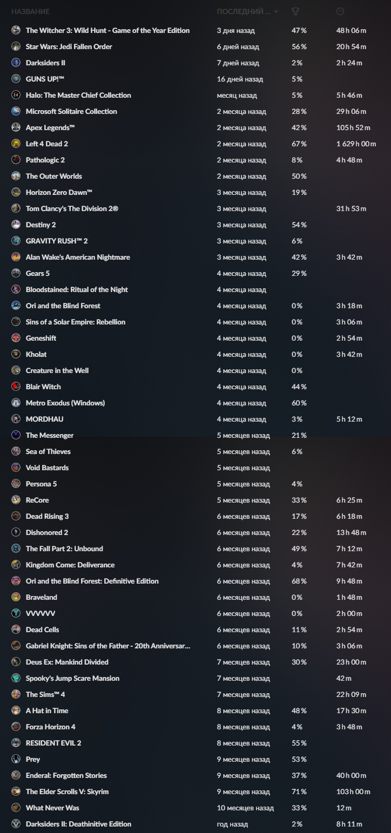Click the trophy achievements column icon
The height and width of the screenshot is (833, 391).
click(295, 11)
